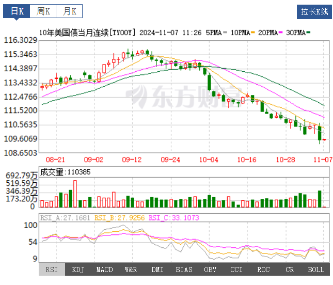Screen dimensions: 333x285
Task: Click the 10-04 date axis label
Action: (x=209, y=160)
